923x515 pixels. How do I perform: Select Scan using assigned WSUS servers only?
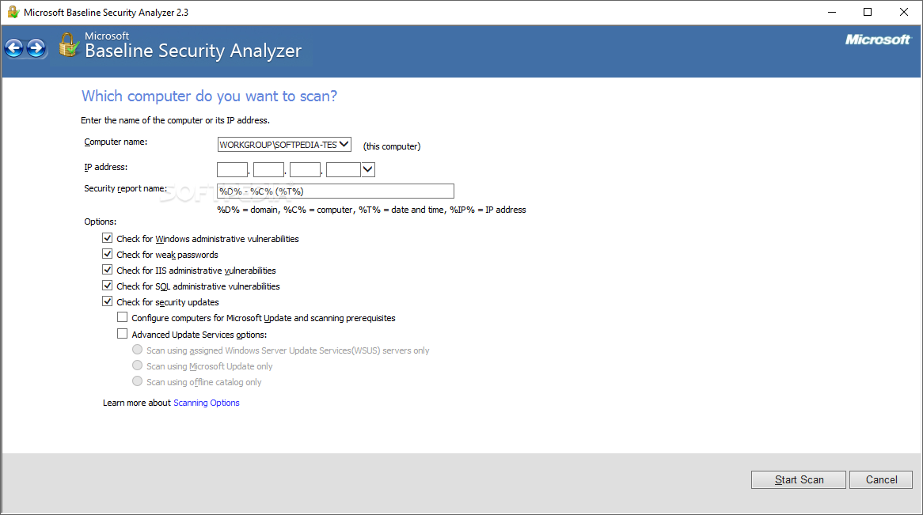(x=137, y=350)
